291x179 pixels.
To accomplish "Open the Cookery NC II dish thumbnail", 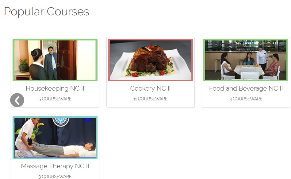I will (x=150, y=60).
